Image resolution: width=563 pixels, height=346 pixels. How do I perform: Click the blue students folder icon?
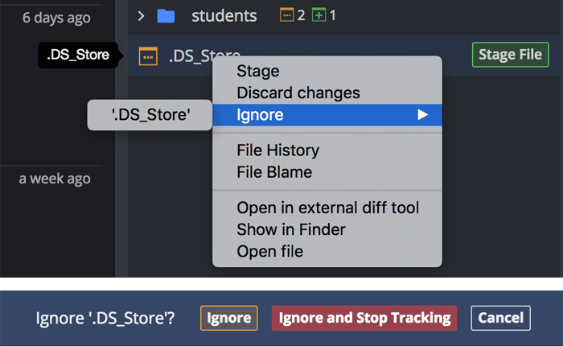pyautogui.click(x=166, y=16)
